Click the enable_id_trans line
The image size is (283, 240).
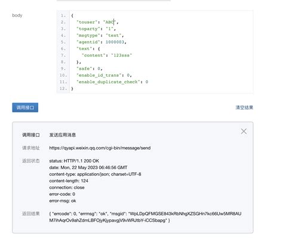pyautogui.click(x=104, y=75)
